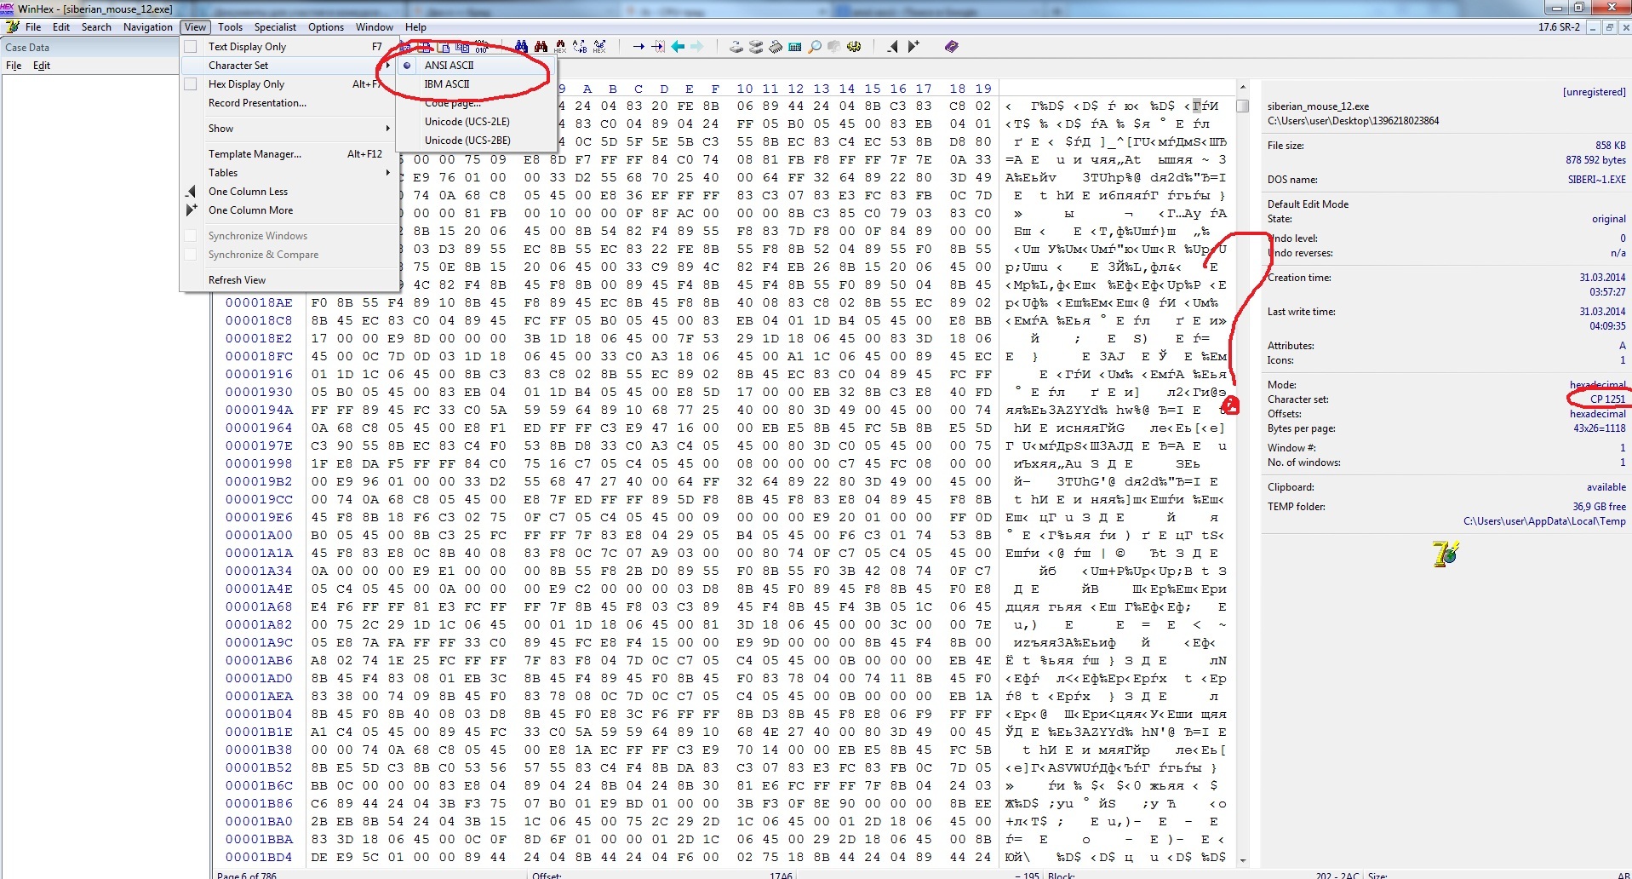
Task: Click the toolbar One Column Less arrow
Action: pos(892,47)
